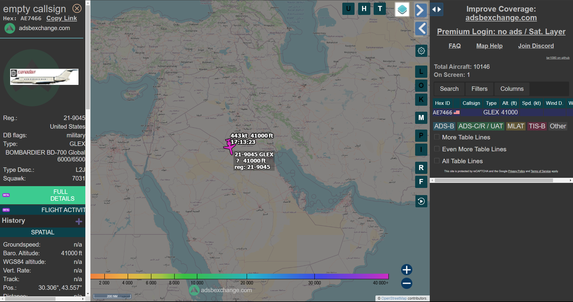Sort table by Type column
573x302 pixels.
pyautogui.click(x=491, y=103)
